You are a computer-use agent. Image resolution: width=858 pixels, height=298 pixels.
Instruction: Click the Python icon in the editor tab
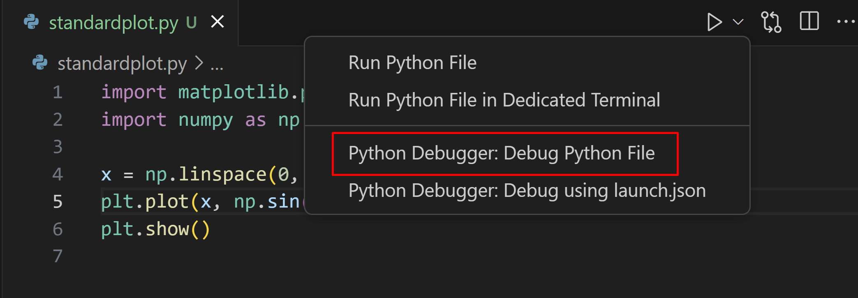pyautogui.click(x=32, y=22)
